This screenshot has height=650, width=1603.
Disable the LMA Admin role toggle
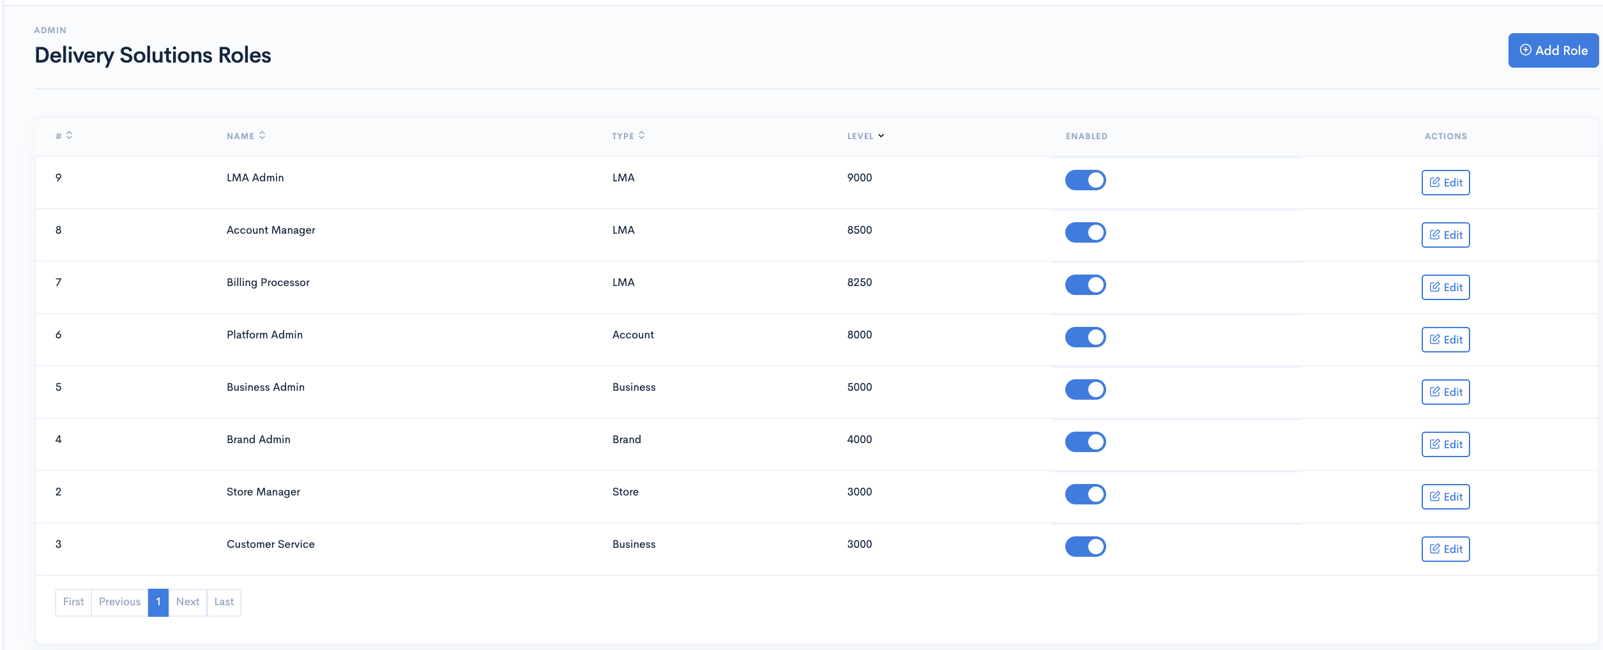pos(1085,180)
